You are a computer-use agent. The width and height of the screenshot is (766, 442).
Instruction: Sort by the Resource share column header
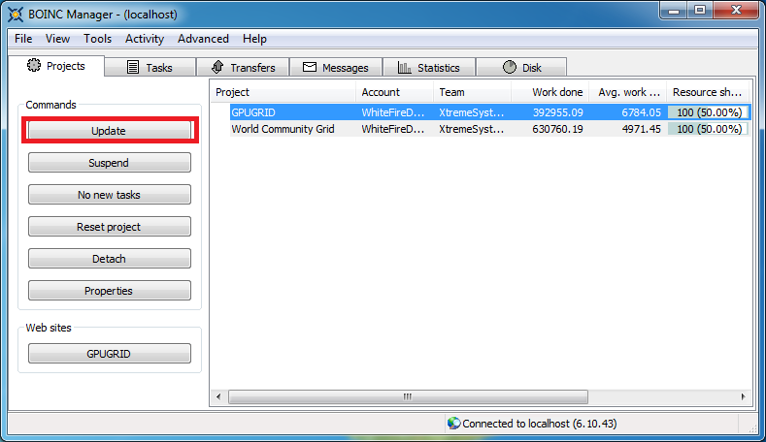click(708, 92)
